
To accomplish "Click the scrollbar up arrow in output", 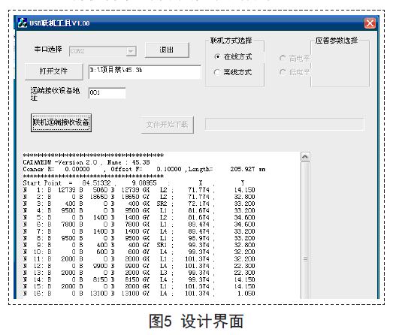I will pyautogui.click(x=305, y=157).
